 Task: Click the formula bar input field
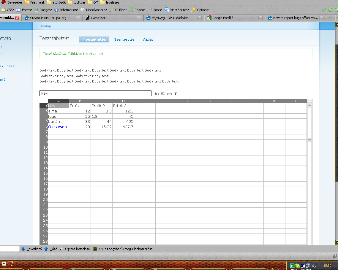coord(95,93)
